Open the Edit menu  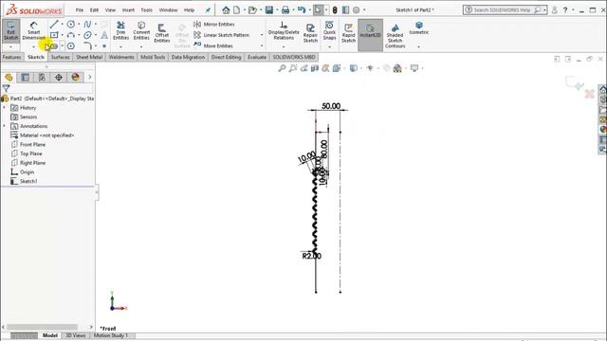94,10
